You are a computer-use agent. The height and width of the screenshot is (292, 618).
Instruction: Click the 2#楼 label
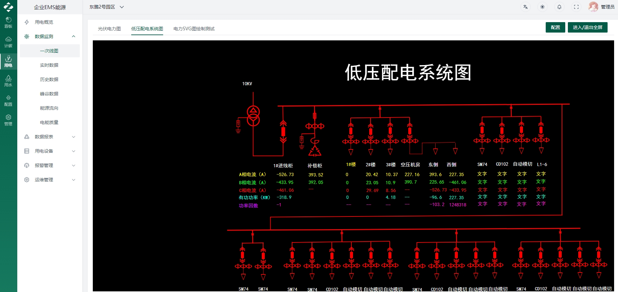pos(371,165)
